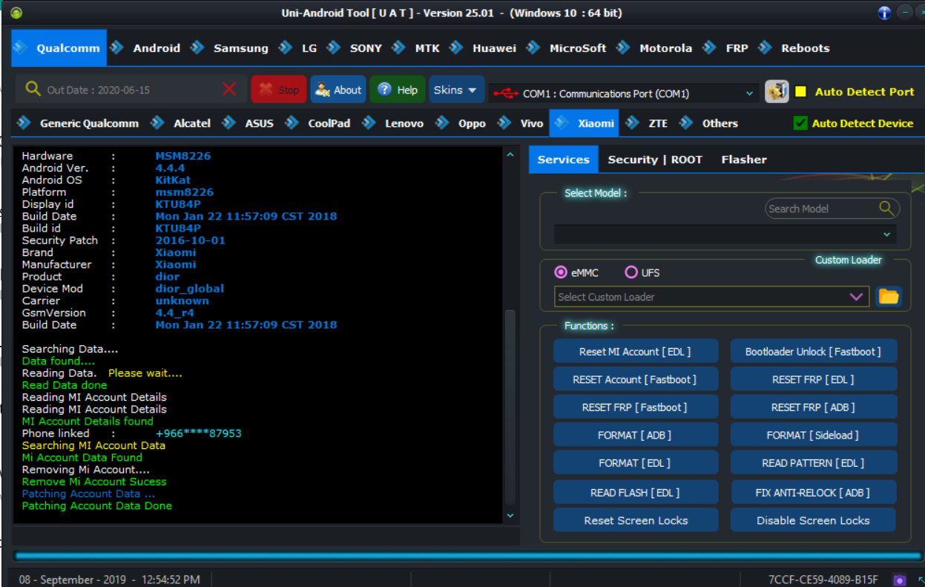The height and width of the screenshot is (587, 925).
Task: Click FIX ANTI-RELOCK [ ADB ] button
Action: pyautogui.click(x=814, y=493)
